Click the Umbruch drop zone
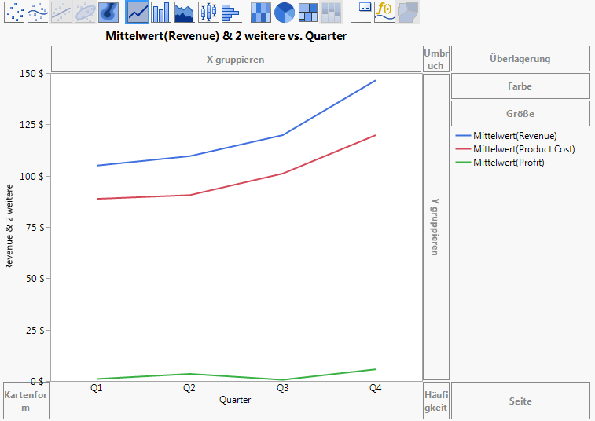Viewport: 595px width, 421px height. 436,59
